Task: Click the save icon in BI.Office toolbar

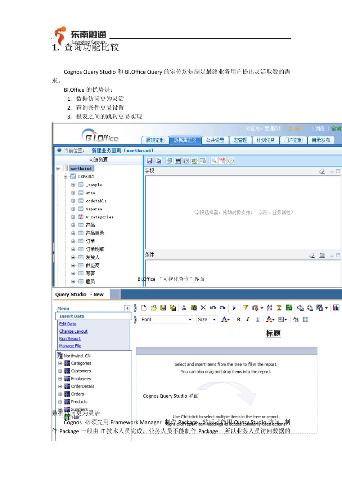Action: 150,161
